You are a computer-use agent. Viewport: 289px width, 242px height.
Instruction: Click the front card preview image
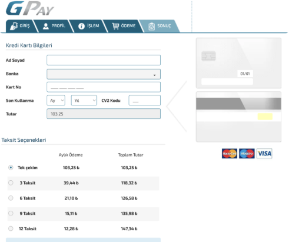(238, 63)
